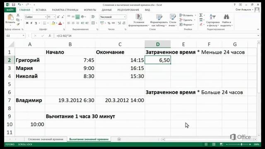
Task: Select row 7 header
Action: (10, 100)
